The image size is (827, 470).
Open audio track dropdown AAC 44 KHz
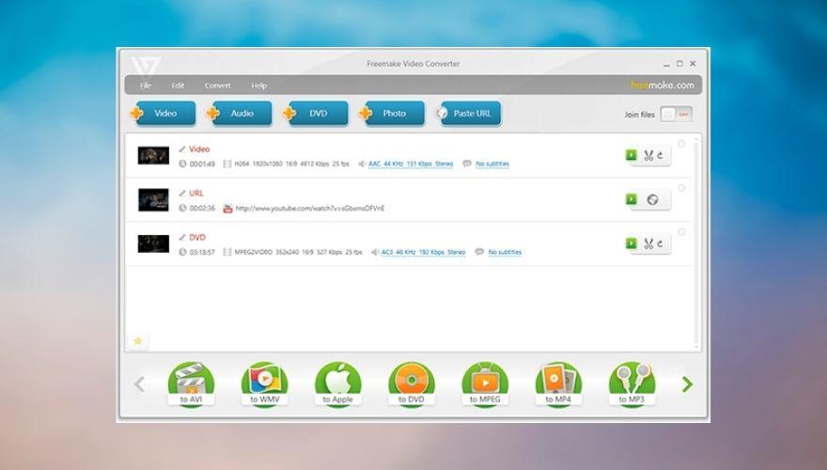(410, 164)
